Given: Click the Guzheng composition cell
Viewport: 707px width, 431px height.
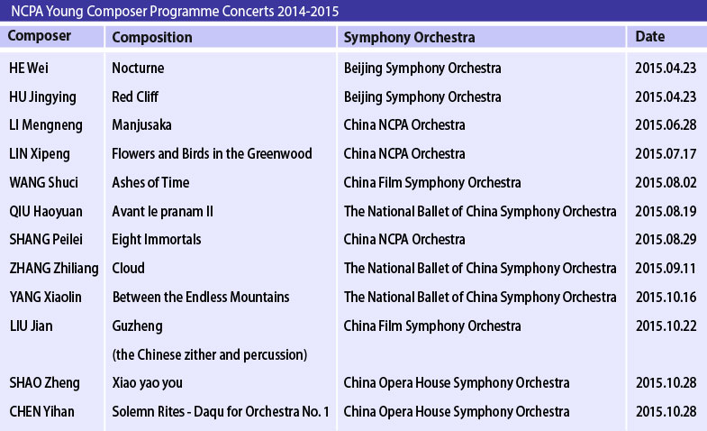Looking at the screenshot, I should (137, 326).
